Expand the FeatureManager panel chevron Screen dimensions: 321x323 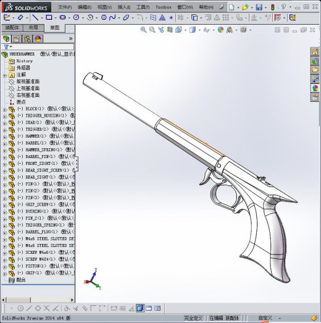[x=70, y=38]
